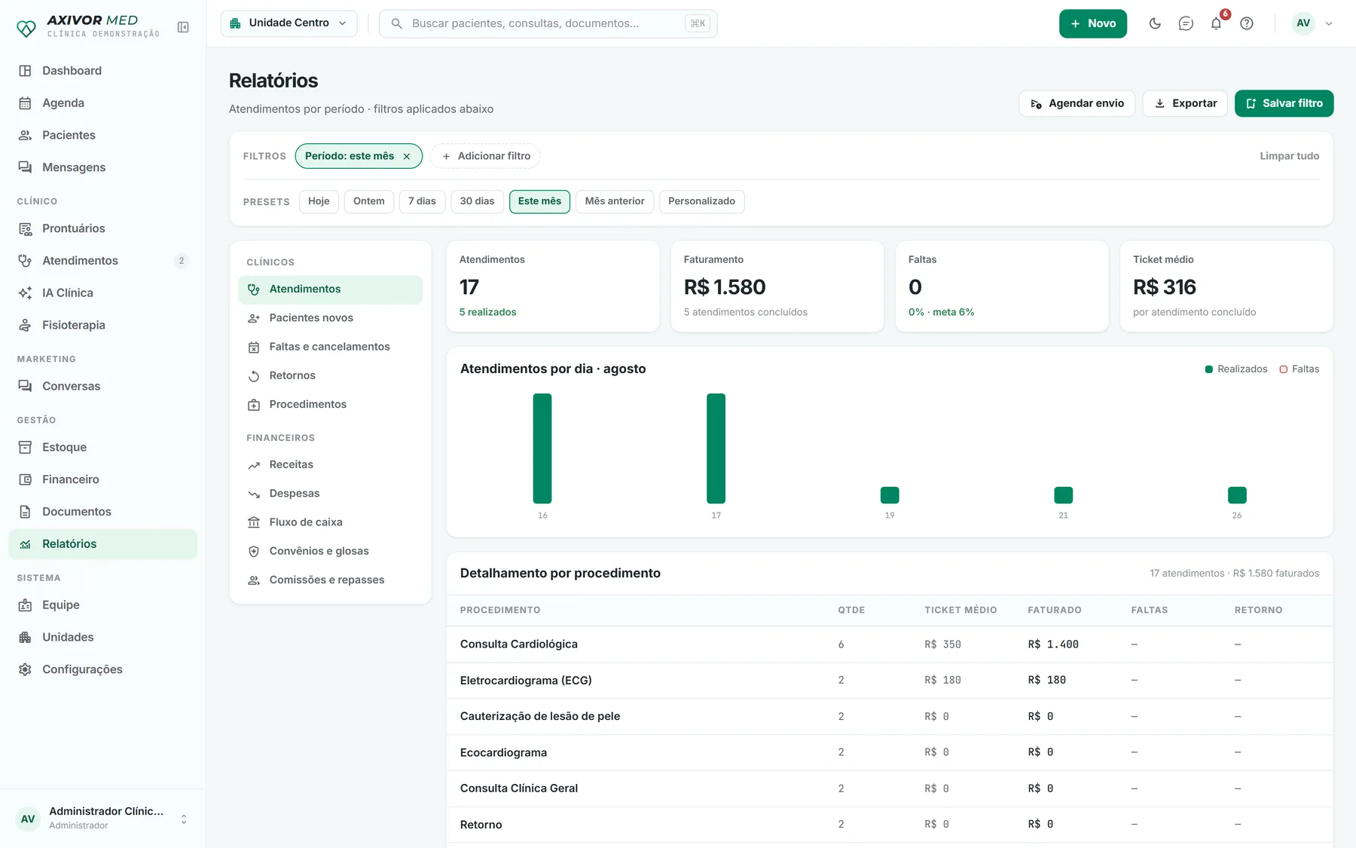Open Equipe in sidebar
The width and height of the screenshot is (1356, 848).
coord(102,605)
